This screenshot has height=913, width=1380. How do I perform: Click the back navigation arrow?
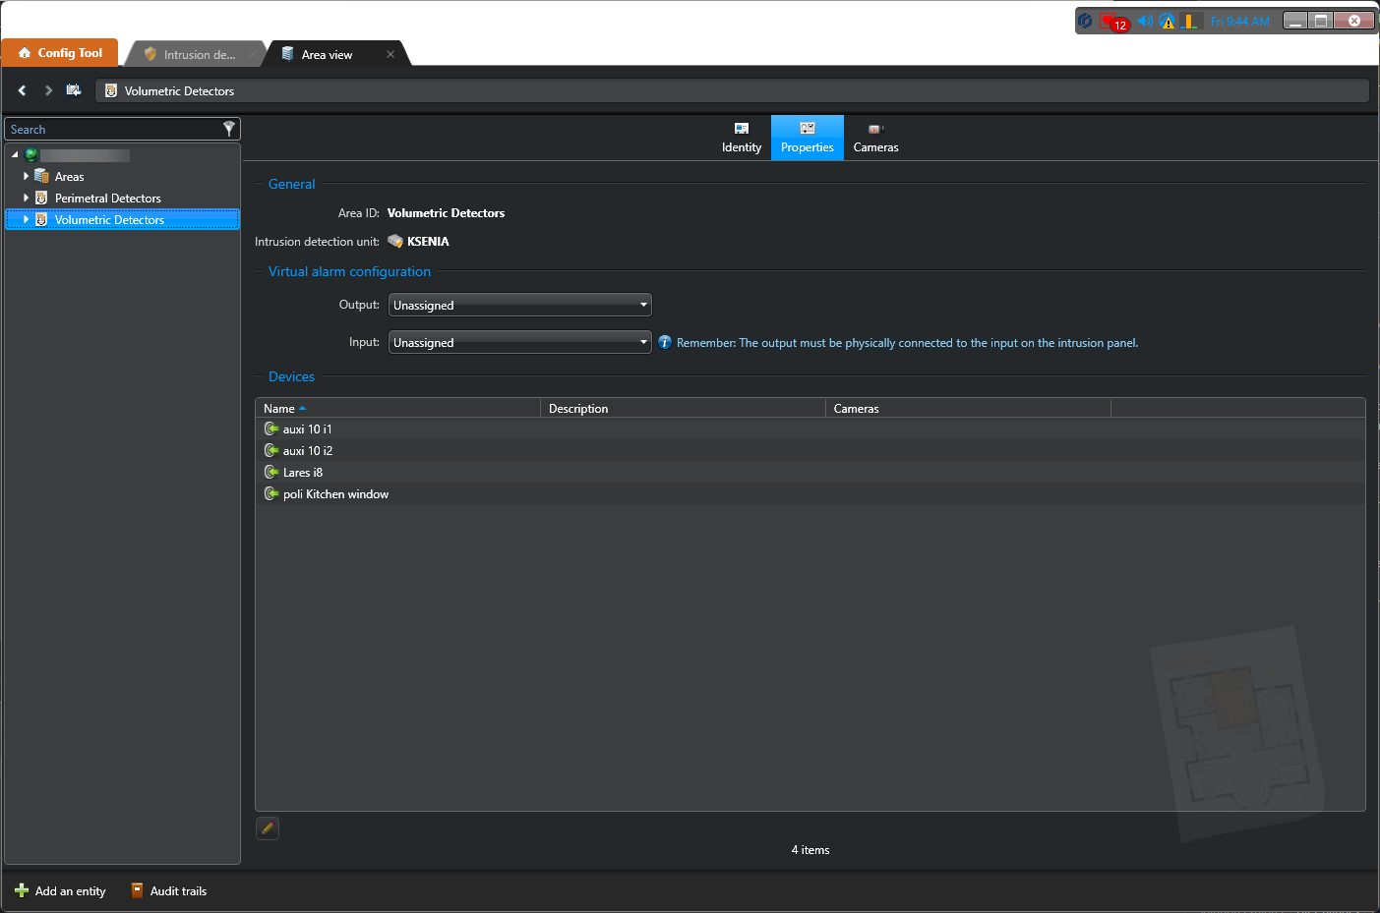click(22, 90)
